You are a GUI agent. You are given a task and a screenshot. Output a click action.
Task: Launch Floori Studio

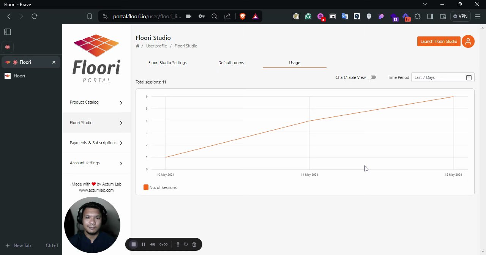[439, 41]
